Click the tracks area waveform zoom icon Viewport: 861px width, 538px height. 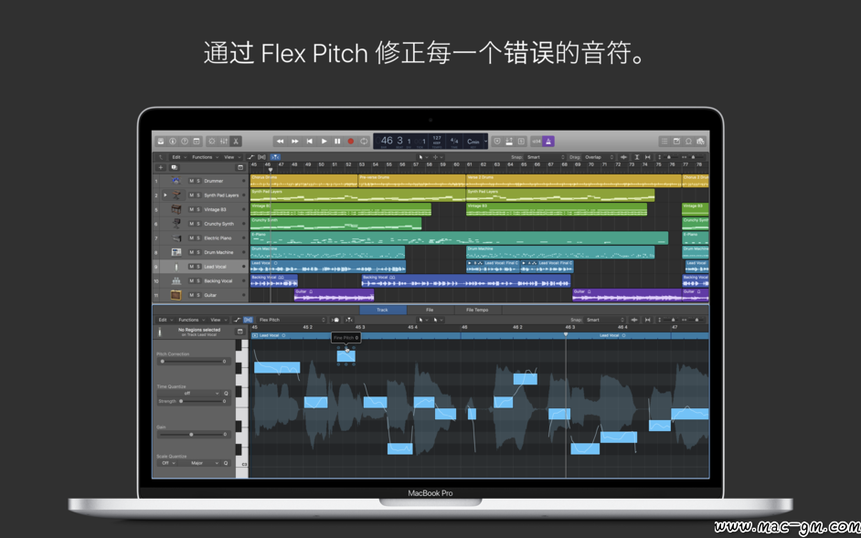coord(623,157)
